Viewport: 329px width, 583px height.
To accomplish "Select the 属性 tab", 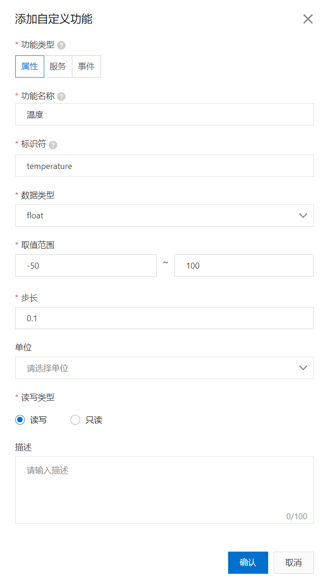I will coord(29,66).
